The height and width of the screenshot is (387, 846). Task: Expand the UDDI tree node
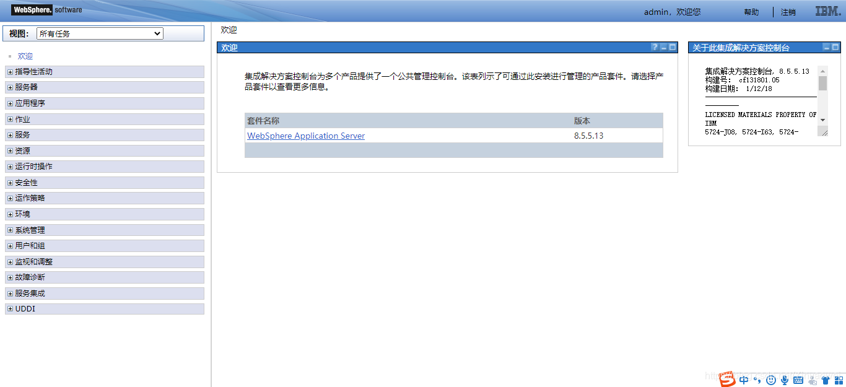10,309
